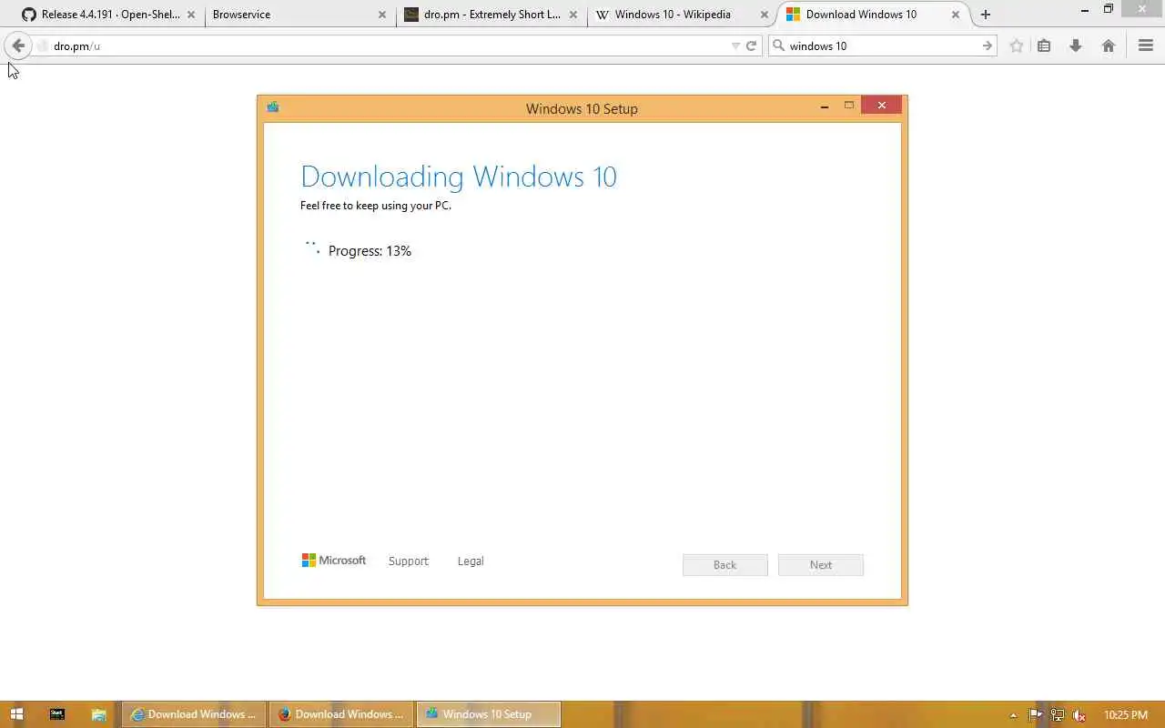Go back with the browser back arrow
The image size is (1165, 728).
(x=18, y=45)
